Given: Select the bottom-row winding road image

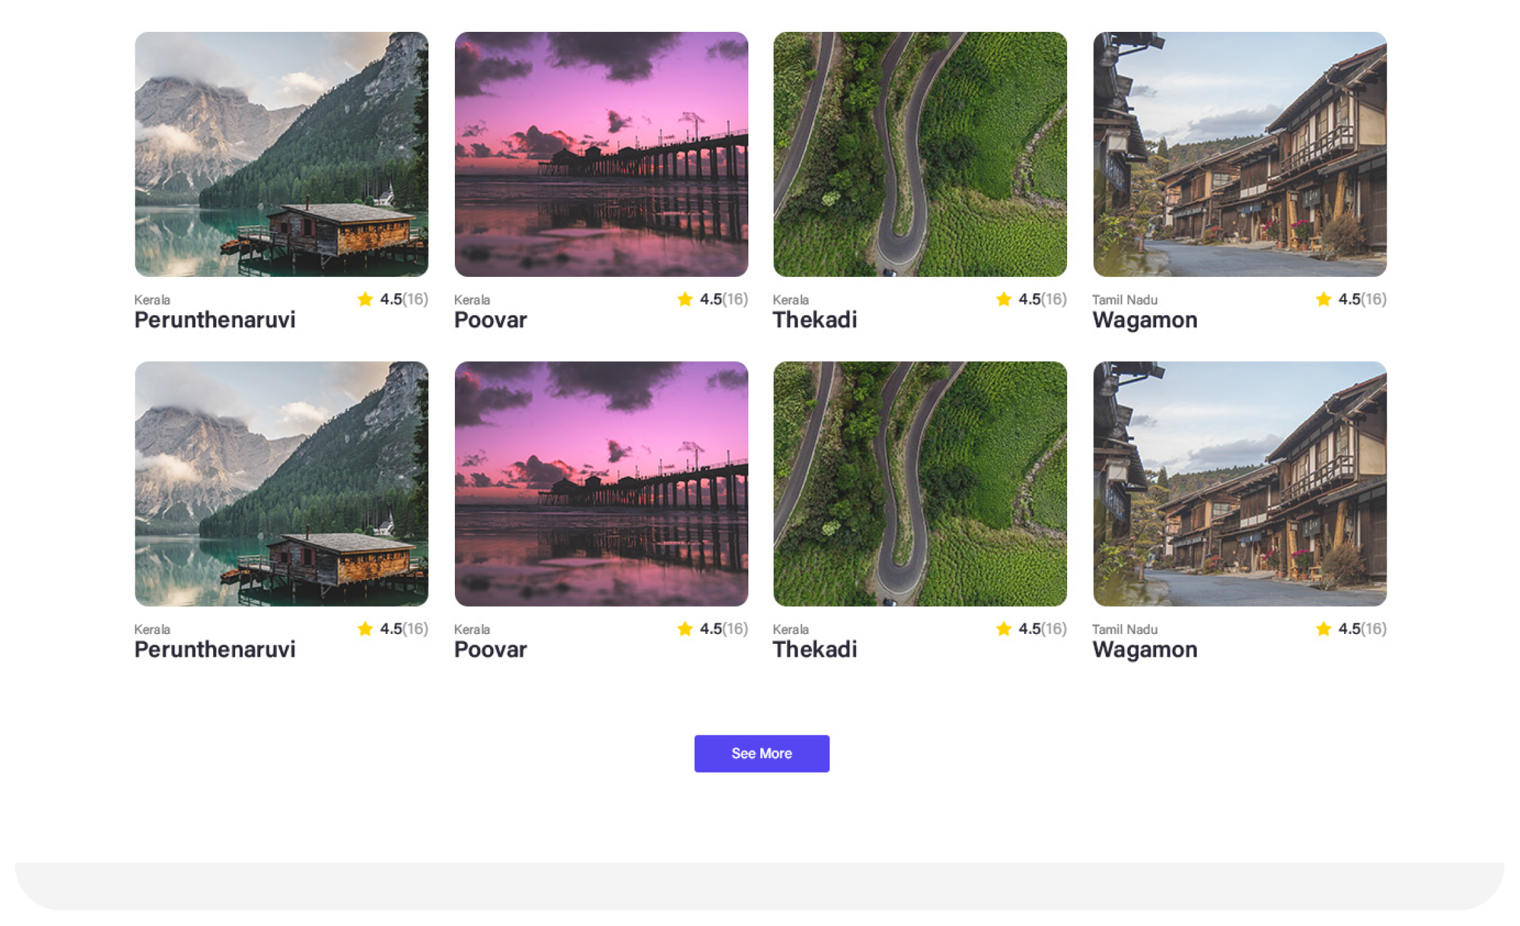Looking at the screenshot, I should [920, 483].
